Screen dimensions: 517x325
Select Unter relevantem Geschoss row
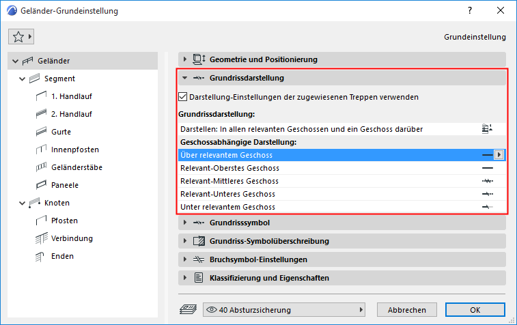point(335,207)
